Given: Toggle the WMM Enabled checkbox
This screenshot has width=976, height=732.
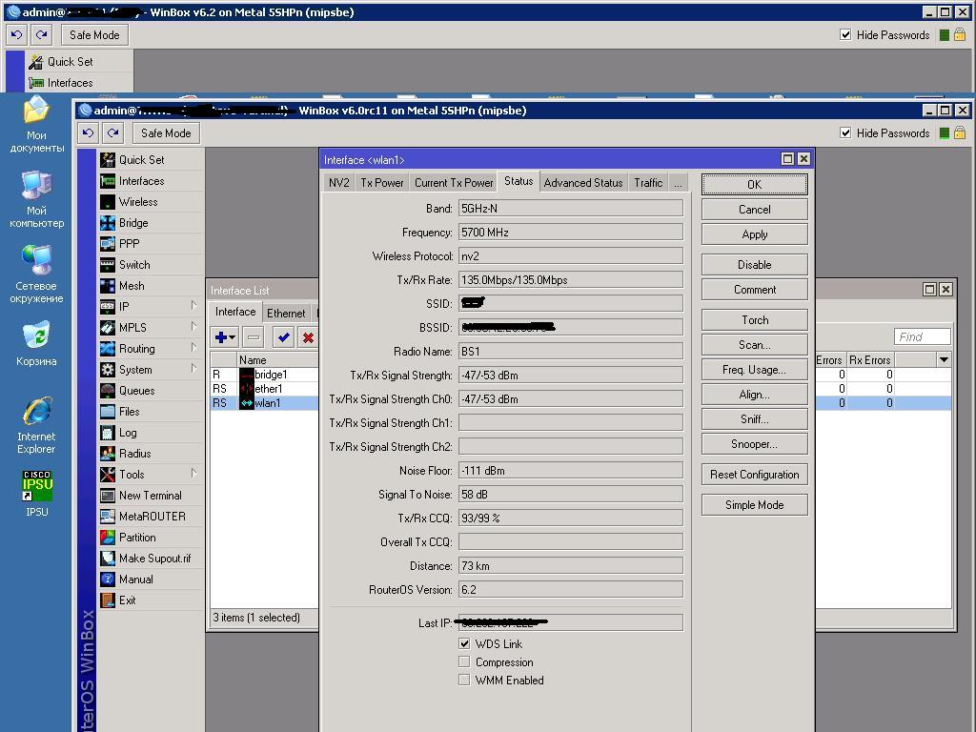Looking at the screenshot, I should [464, 680].
